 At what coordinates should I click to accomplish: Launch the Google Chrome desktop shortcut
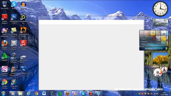[x=5, y=84]
